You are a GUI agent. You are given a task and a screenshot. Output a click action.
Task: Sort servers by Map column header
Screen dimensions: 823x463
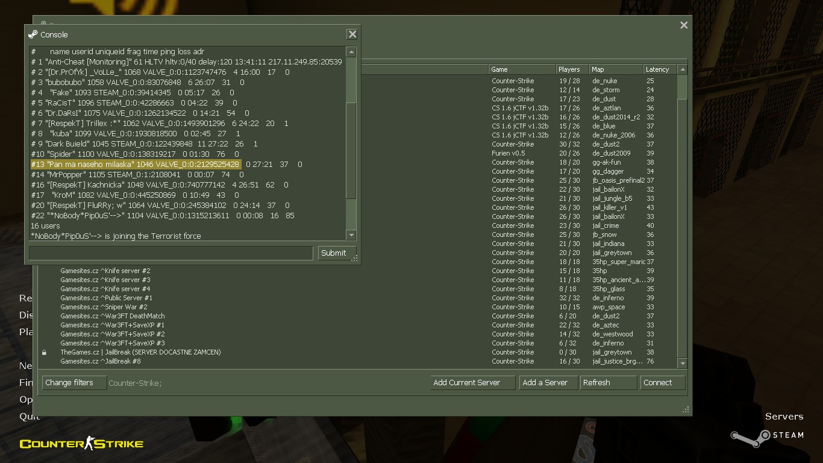point(615,69)
